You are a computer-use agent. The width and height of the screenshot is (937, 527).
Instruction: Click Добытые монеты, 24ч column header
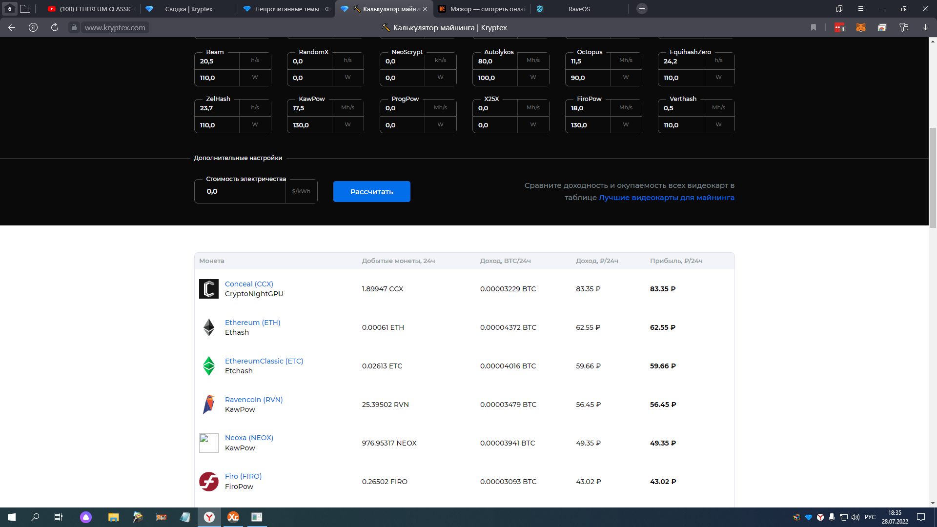398,261
